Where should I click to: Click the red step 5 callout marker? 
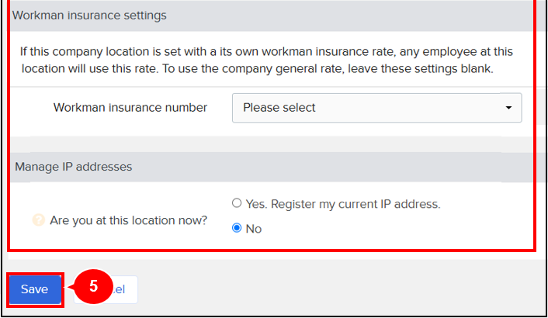pos(93,286)
